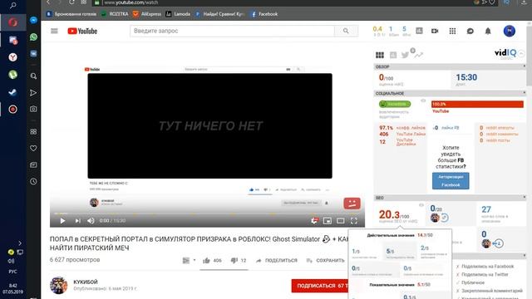
Task: Toggle eye icon in СОЦИАЛЬНОЕ section
Action: pyautogui.click(x=423, y=100)
